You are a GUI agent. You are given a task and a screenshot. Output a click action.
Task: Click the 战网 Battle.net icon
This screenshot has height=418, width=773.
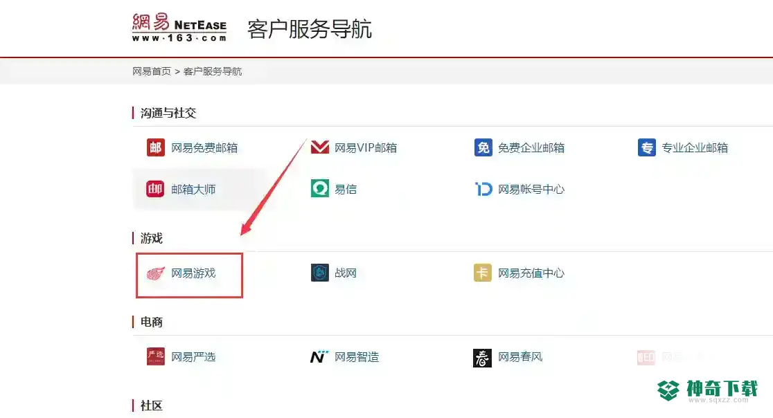(320, 273)
